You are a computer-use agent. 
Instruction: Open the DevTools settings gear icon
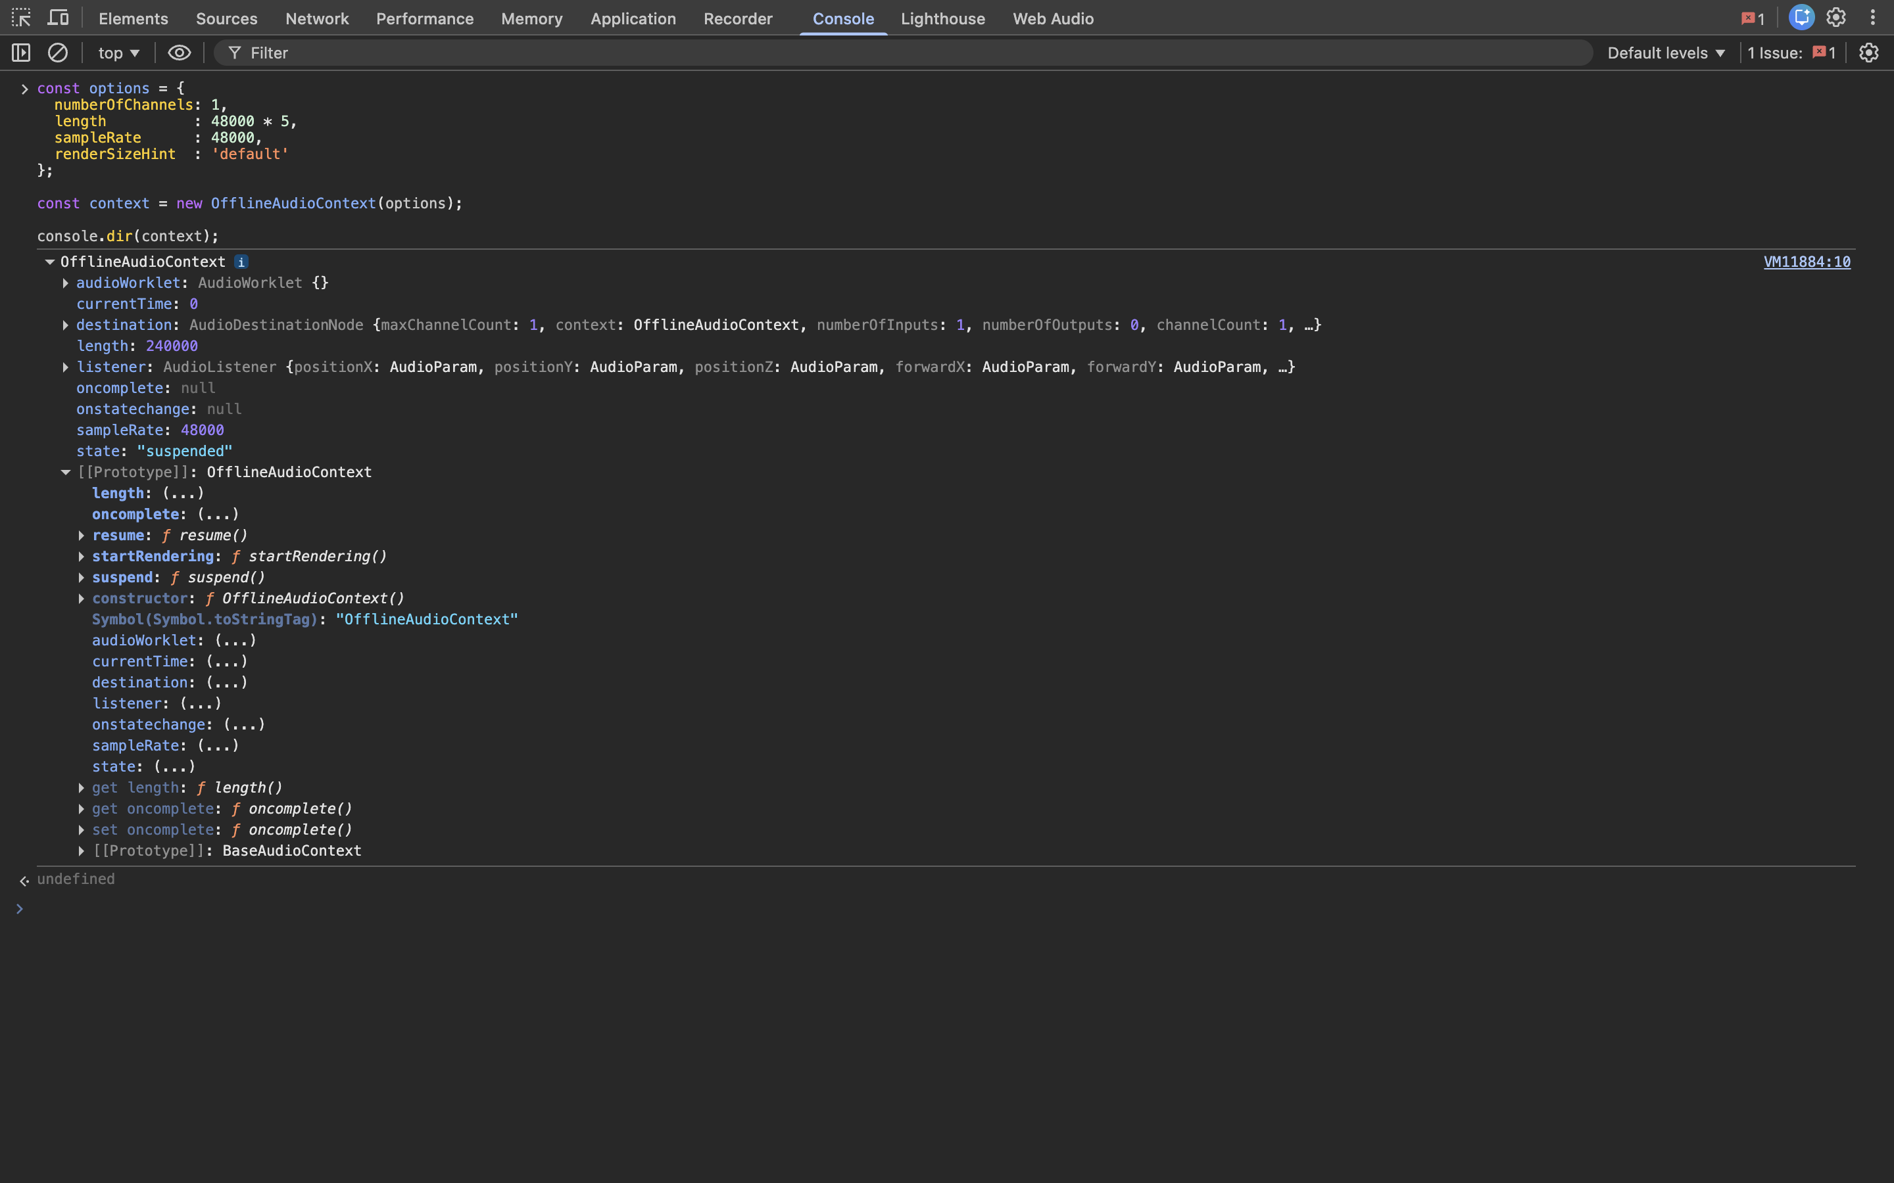(1836, 17)
